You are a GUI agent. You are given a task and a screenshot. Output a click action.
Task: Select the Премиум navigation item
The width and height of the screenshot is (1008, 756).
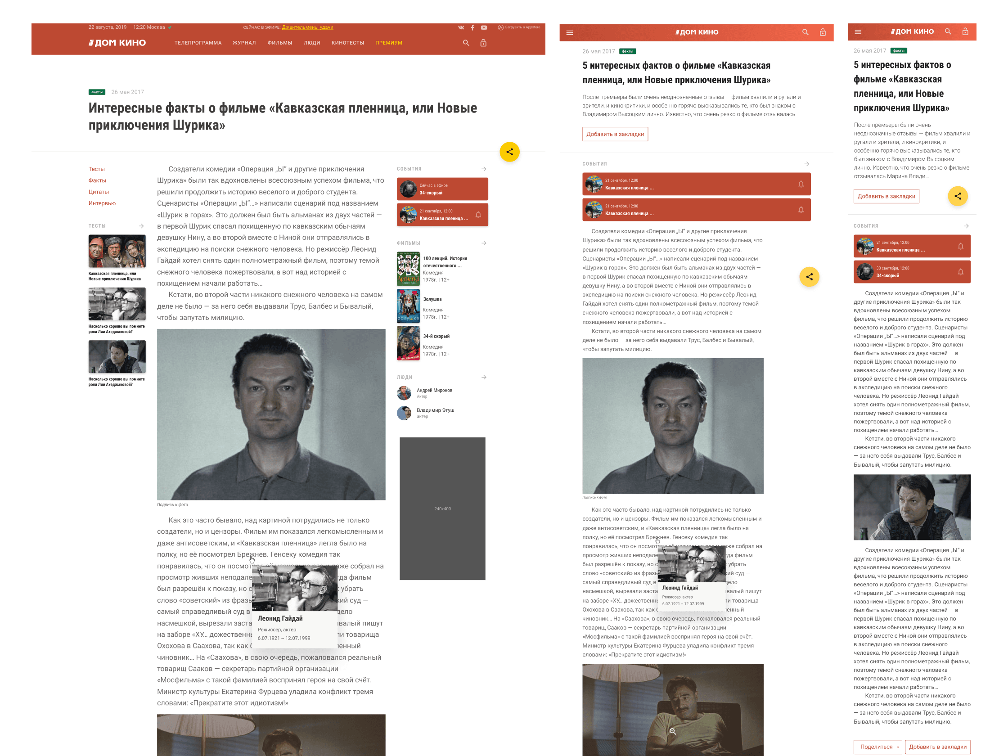pos(389,43)
